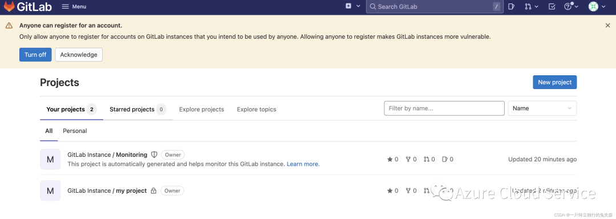Screen dimensions: 616x219
Task: Focus the Search GitLab field
Action: (x=435, y=7)
